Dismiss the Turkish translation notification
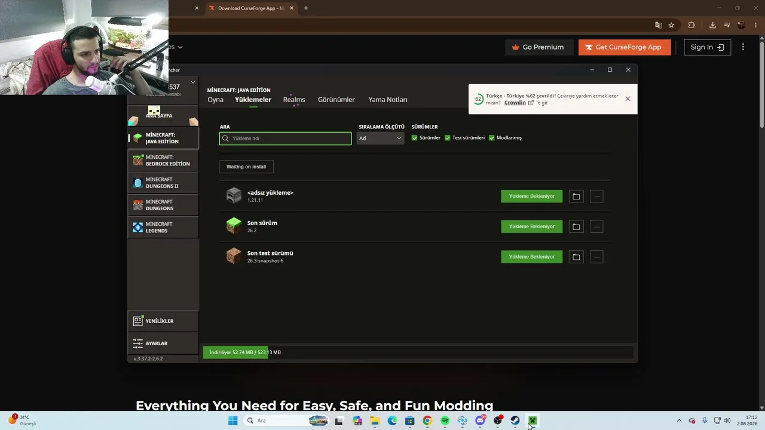 point(628,99)
